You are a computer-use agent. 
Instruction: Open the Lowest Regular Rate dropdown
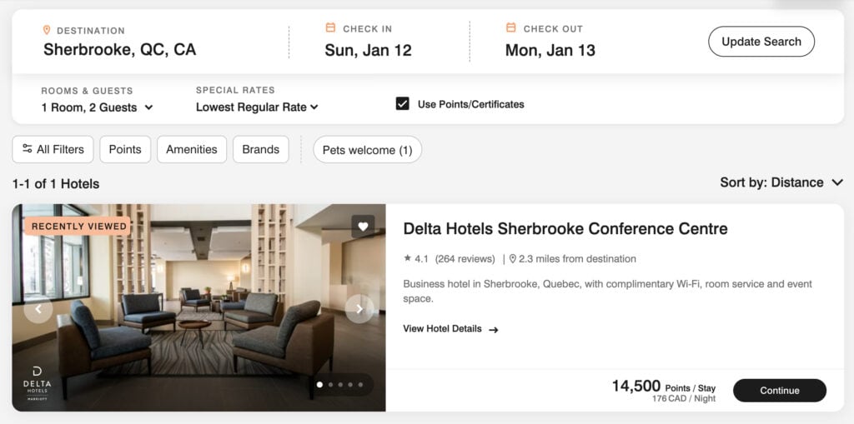[x=257, y=107]
